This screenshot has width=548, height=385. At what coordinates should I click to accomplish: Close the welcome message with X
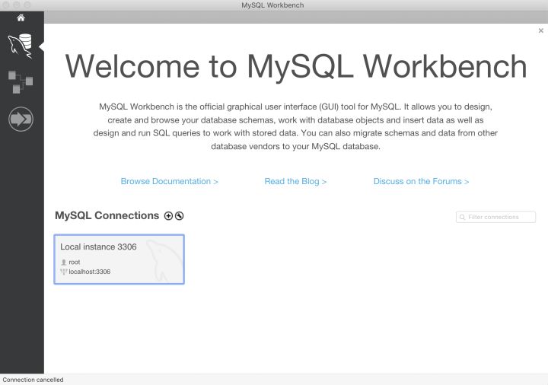[540, 30]
